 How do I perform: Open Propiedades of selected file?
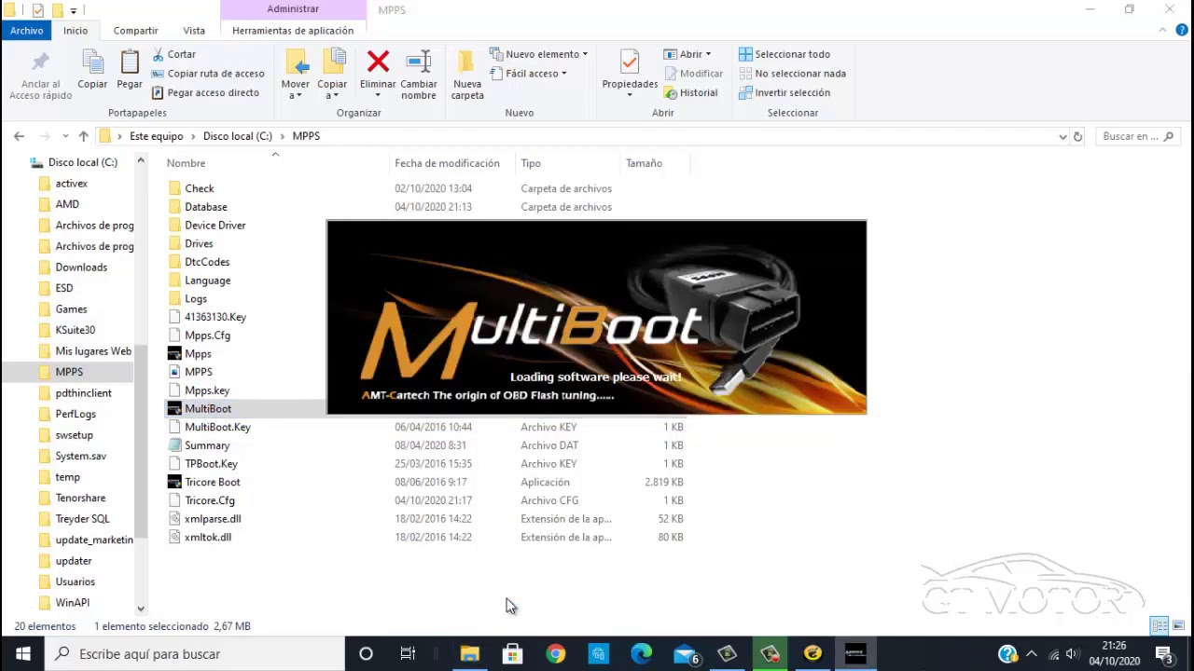coord(630,73)
